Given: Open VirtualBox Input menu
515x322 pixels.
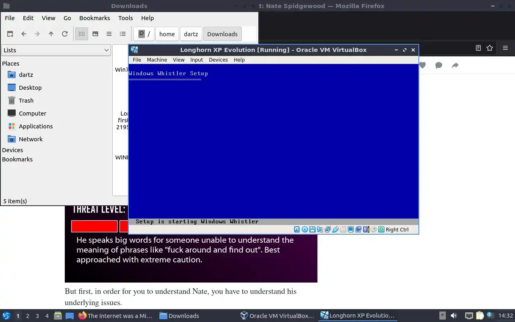Looking at the screenshot, I should [x=197, y=60].
